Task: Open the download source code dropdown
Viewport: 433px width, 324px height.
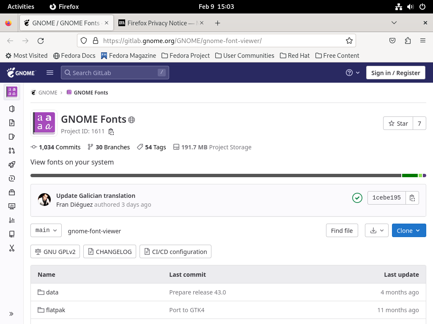Action: click(x=377, y=231)
